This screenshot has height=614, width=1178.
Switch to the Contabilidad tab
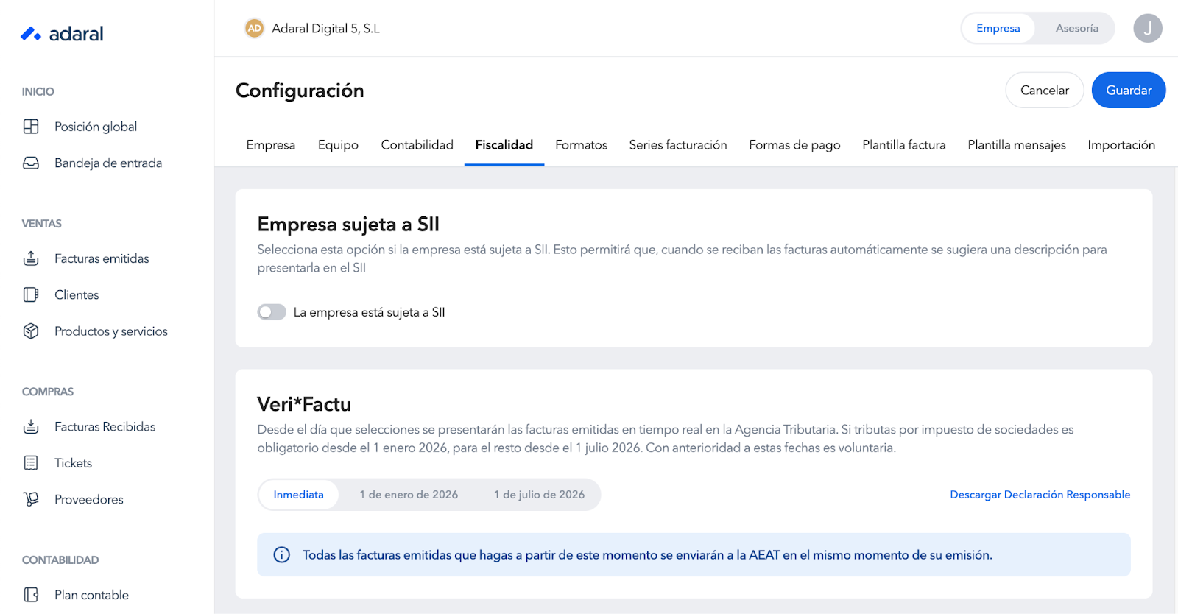pyautogui.click(x=417, y=145)
